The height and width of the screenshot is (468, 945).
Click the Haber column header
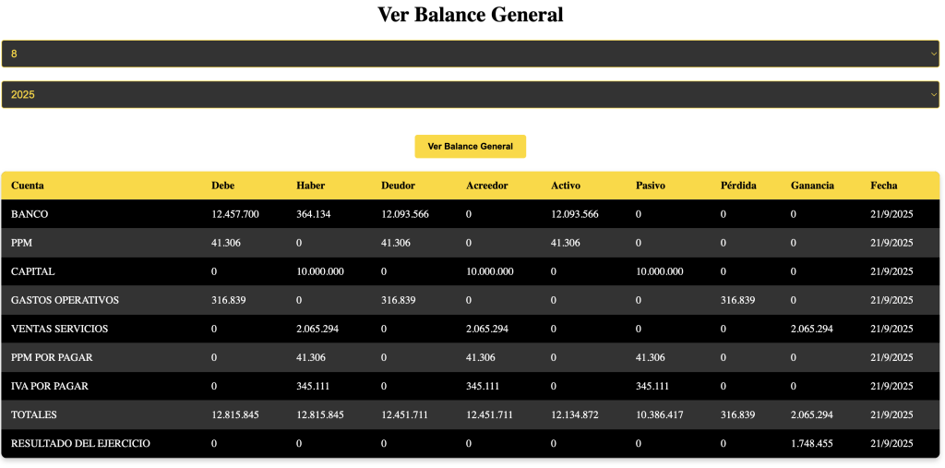click(310, 186)
